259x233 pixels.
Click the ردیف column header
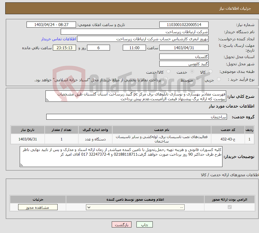250,130
